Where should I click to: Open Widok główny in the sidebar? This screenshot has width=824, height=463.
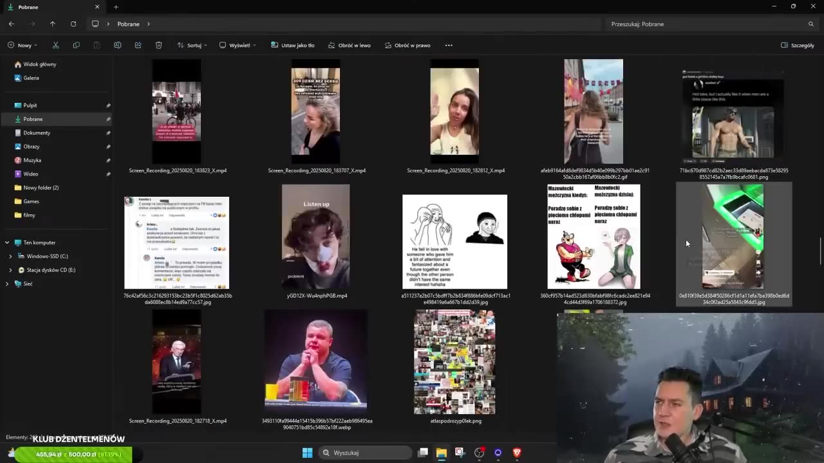point(40,64)
